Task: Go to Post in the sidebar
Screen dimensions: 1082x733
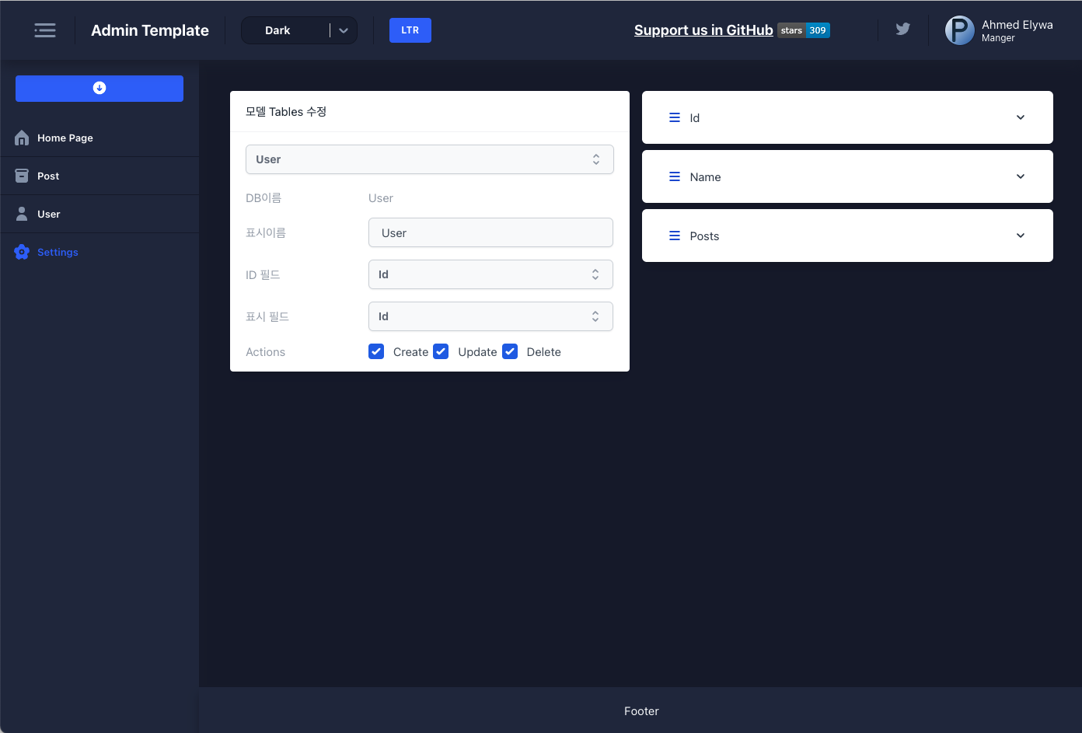Action: 48,176
